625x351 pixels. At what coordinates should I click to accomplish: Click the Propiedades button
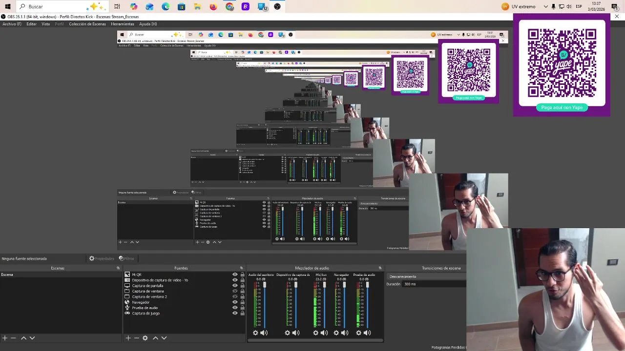pyautogui.click(x=102, y=258)
